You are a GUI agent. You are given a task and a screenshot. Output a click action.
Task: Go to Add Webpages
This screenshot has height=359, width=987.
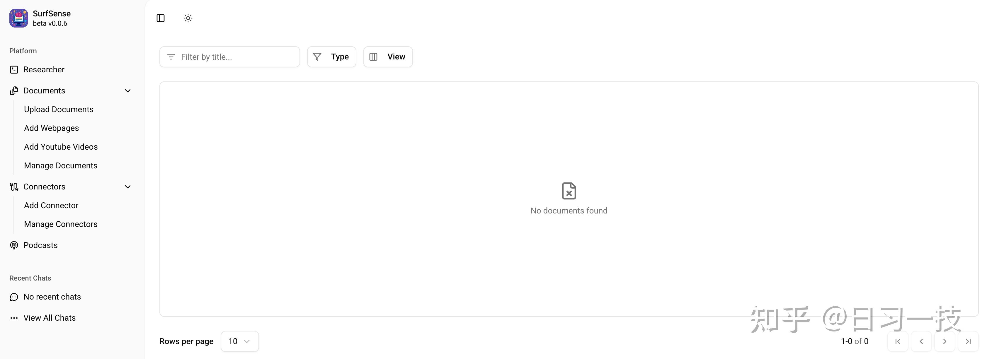coord(51,128)
